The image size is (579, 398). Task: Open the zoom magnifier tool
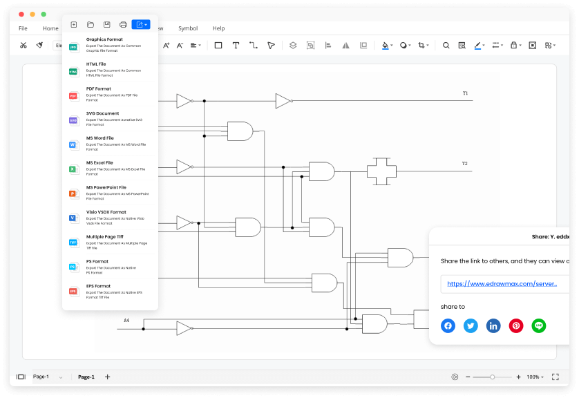coord(446,45)
